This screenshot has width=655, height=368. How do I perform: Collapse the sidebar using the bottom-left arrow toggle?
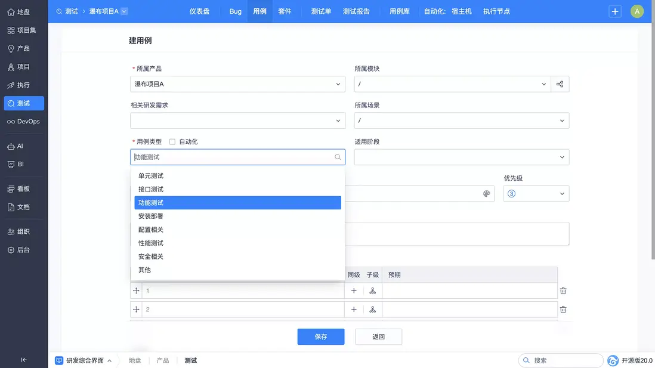23,360
